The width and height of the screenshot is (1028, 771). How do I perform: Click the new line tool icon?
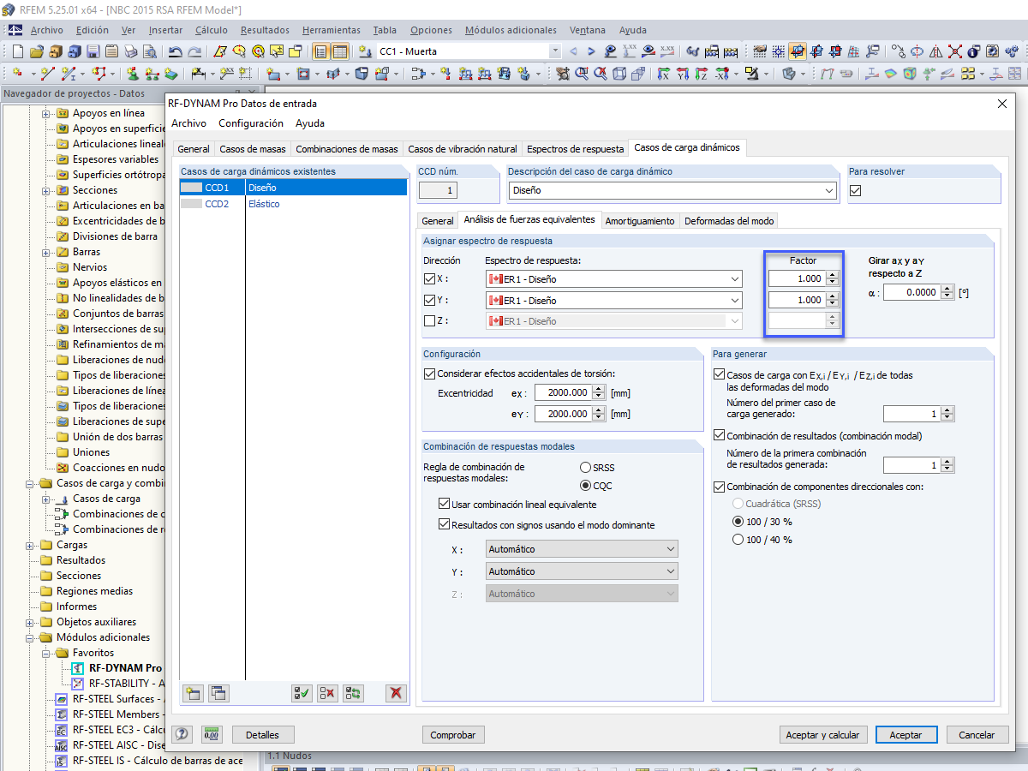(48, 74)
